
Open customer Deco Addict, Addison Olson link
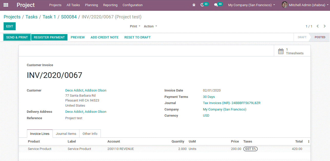pos(86,90)
